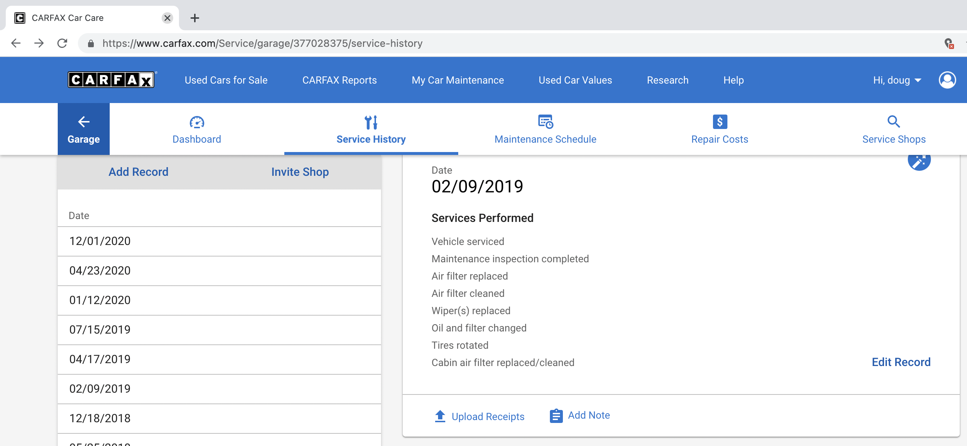Viewport: 967px width, 446px height.
Task: Click the Date column header
Action: 79,215
